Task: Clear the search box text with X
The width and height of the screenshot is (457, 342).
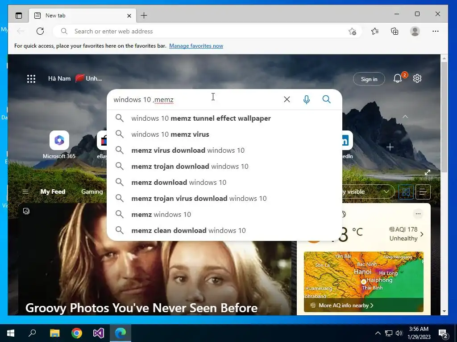Action: (x=287, y=99)
